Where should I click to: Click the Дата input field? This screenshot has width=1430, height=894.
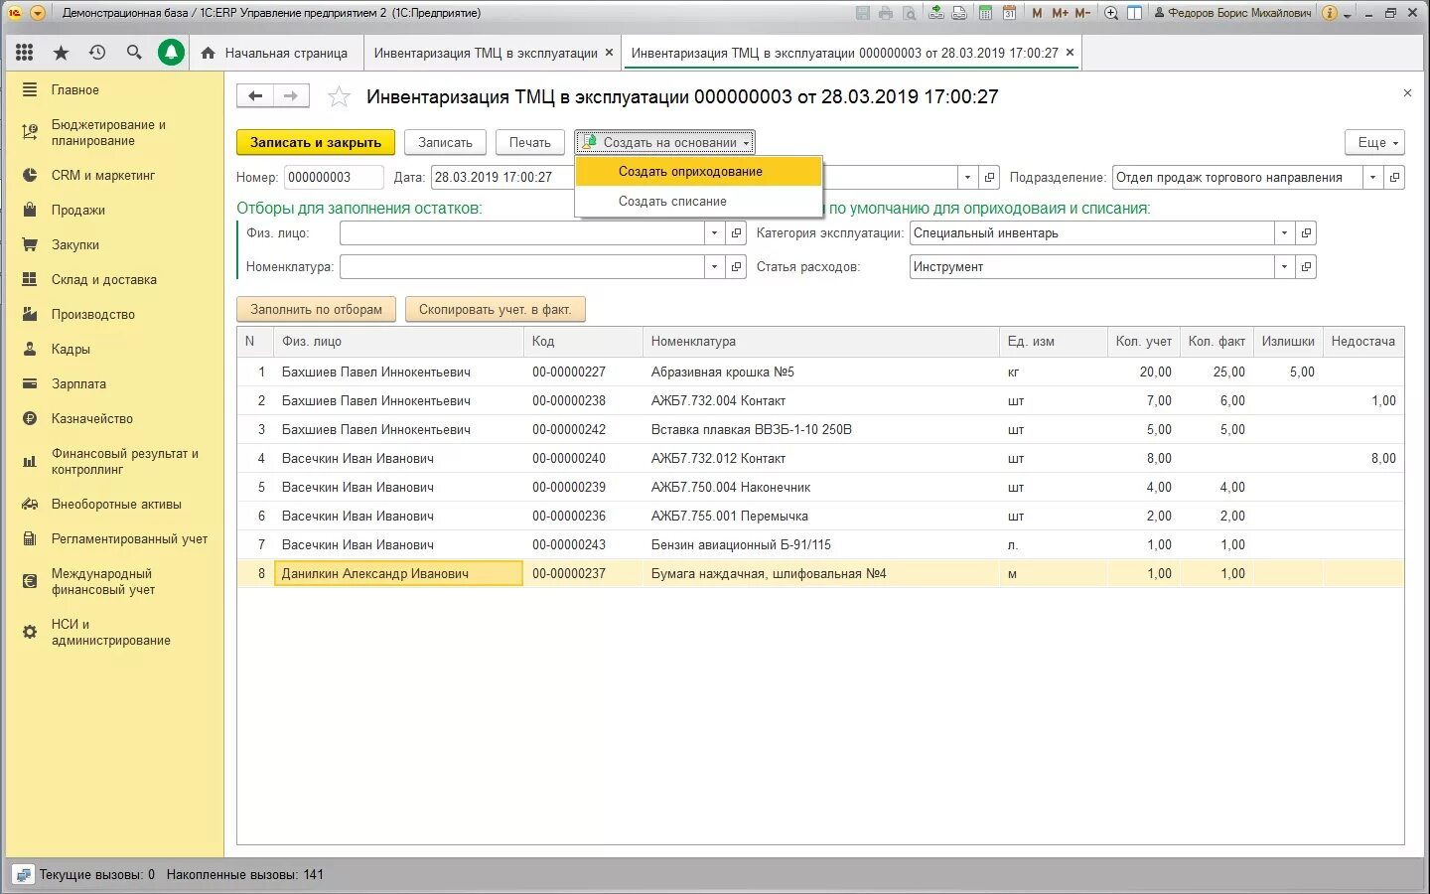pos(501,177)
